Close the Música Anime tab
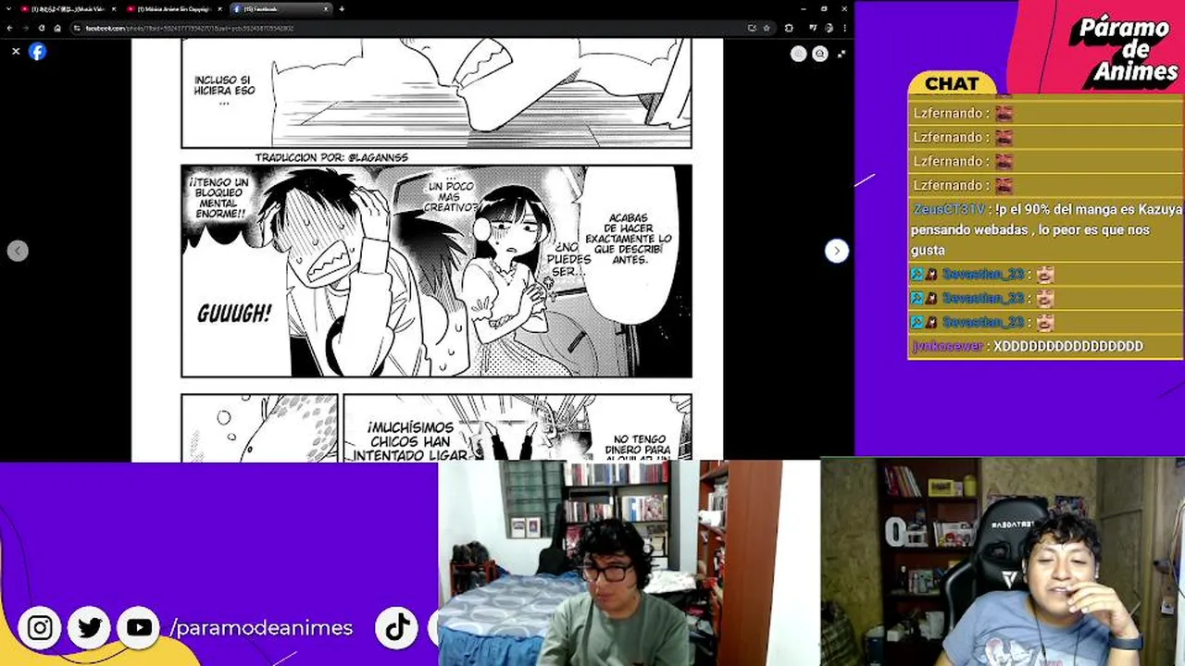 tap(219, 9)
